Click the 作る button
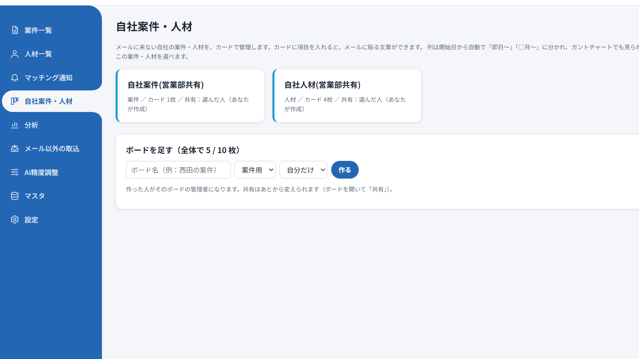This screenshot has height=359, width=639. [x=345, y=170]
